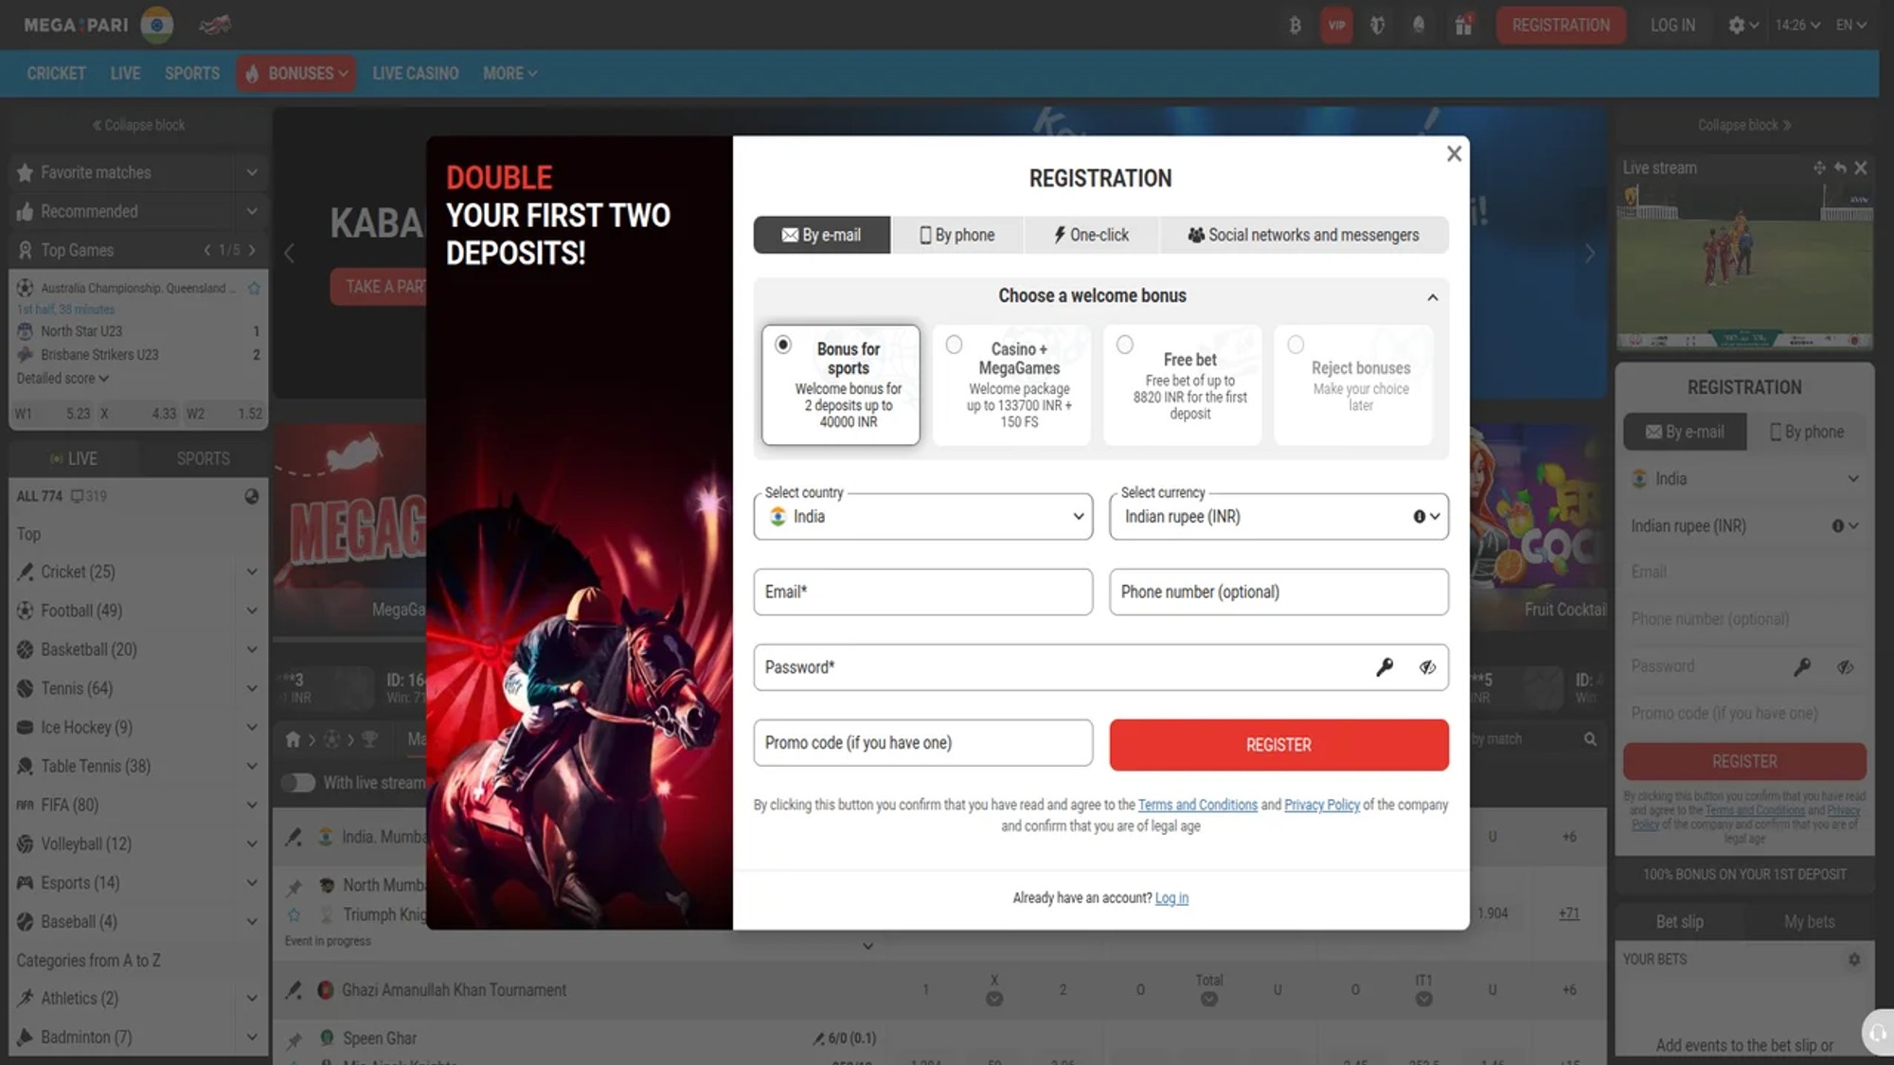
Task: Click the red REGISTER button in modal
Action: click(1278, 745)
